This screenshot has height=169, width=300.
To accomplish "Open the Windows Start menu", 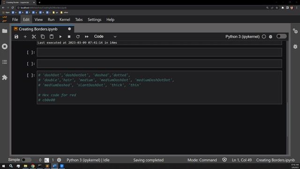I will coord(3,166).
